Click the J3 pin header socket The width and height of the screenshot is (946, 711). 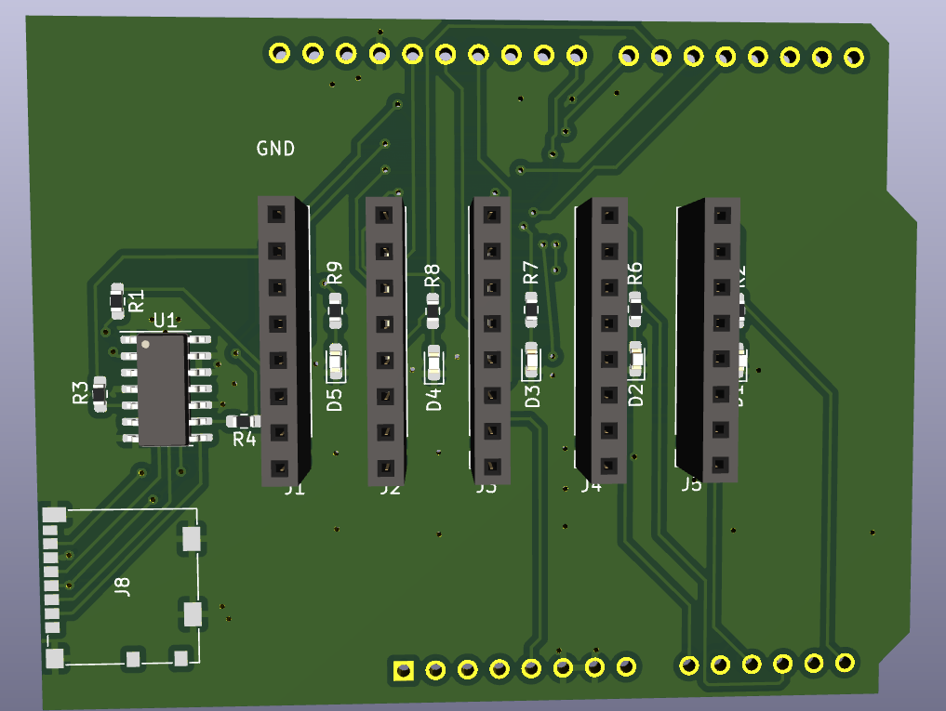[x=490, y=341]
